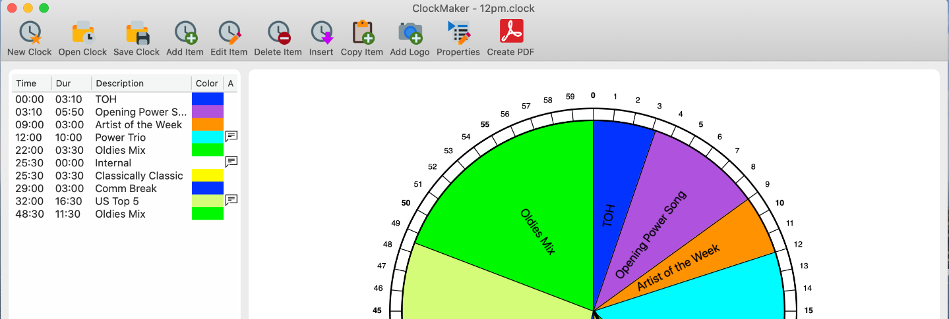Select the Classically Classic list row
The height and width of the screenshot is (319, 949).
point(125,176)
